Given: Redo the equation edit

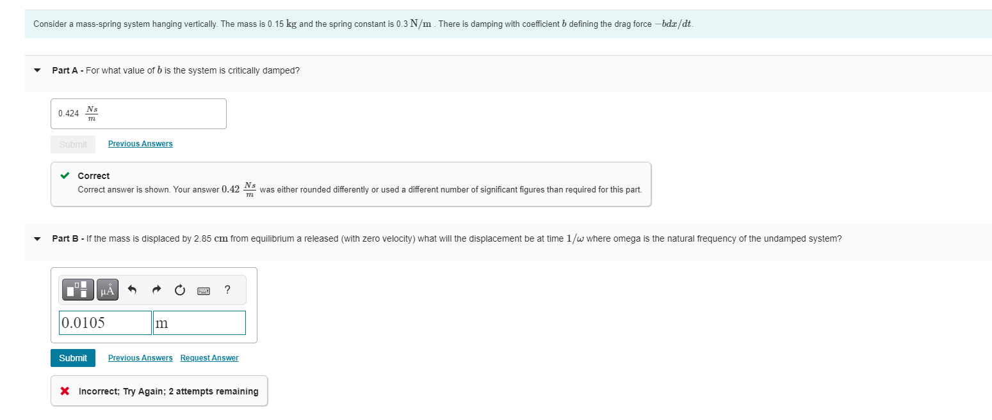Looking at the screenshot, I should coord(156,290).
